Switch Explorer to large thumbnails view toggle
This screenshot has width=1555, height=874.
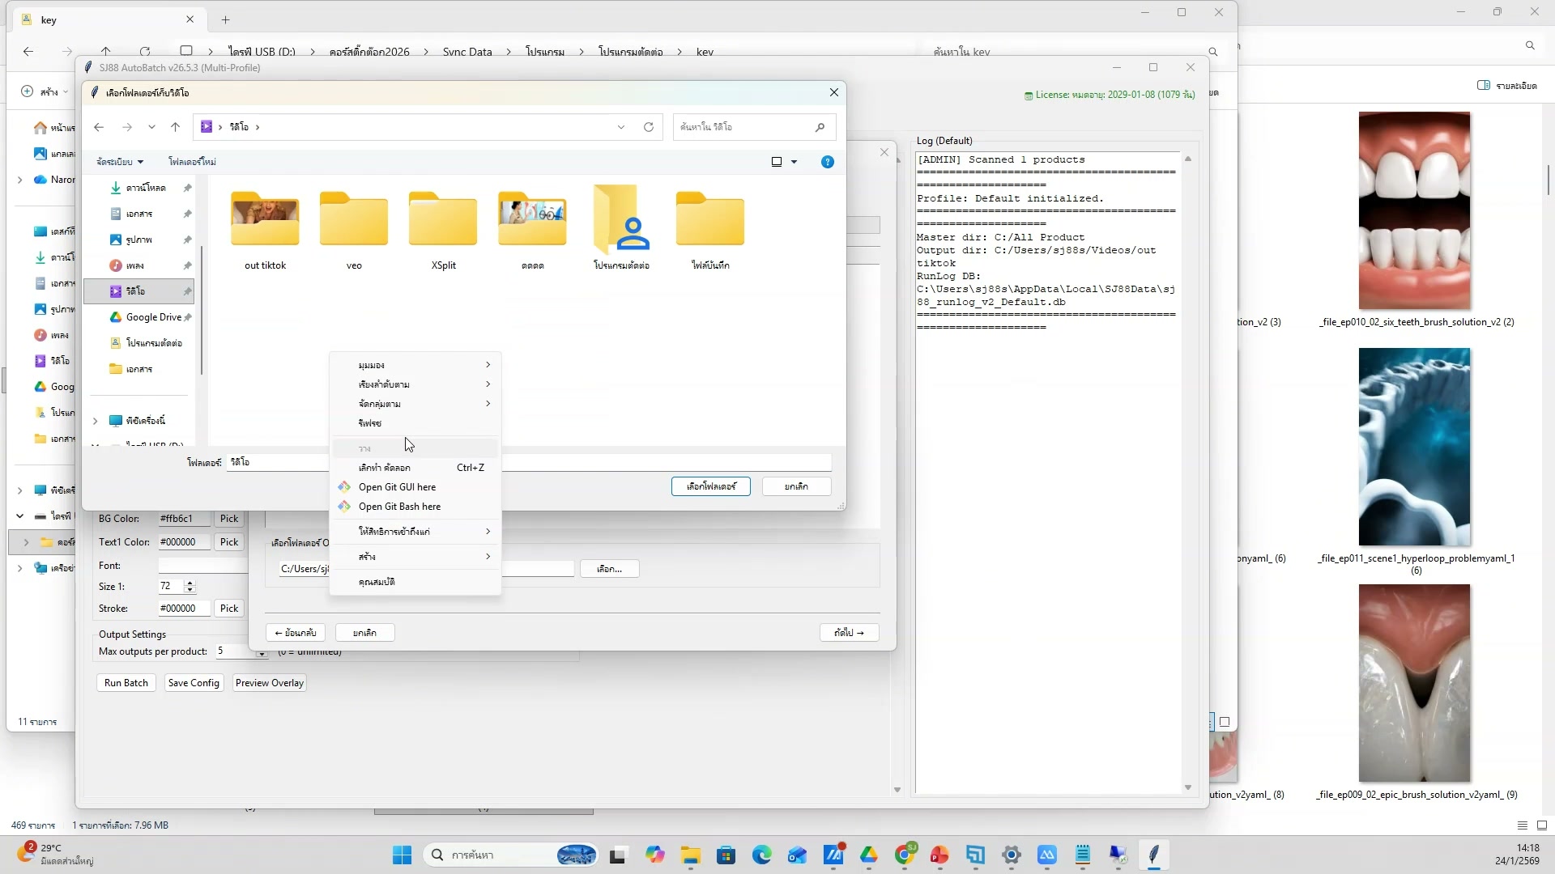[x=1542, y=825]
